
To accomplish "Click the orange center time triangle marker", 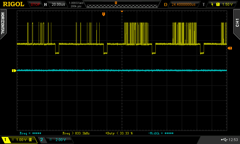I will [122, 11].
